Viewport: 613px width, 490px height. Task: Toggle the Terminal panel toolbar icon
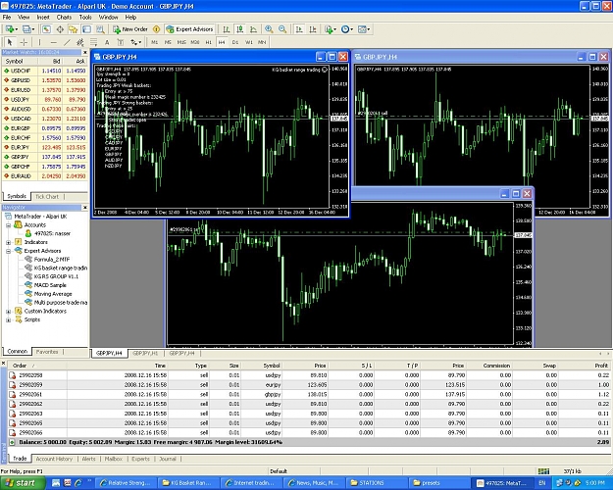coord(86,29)
